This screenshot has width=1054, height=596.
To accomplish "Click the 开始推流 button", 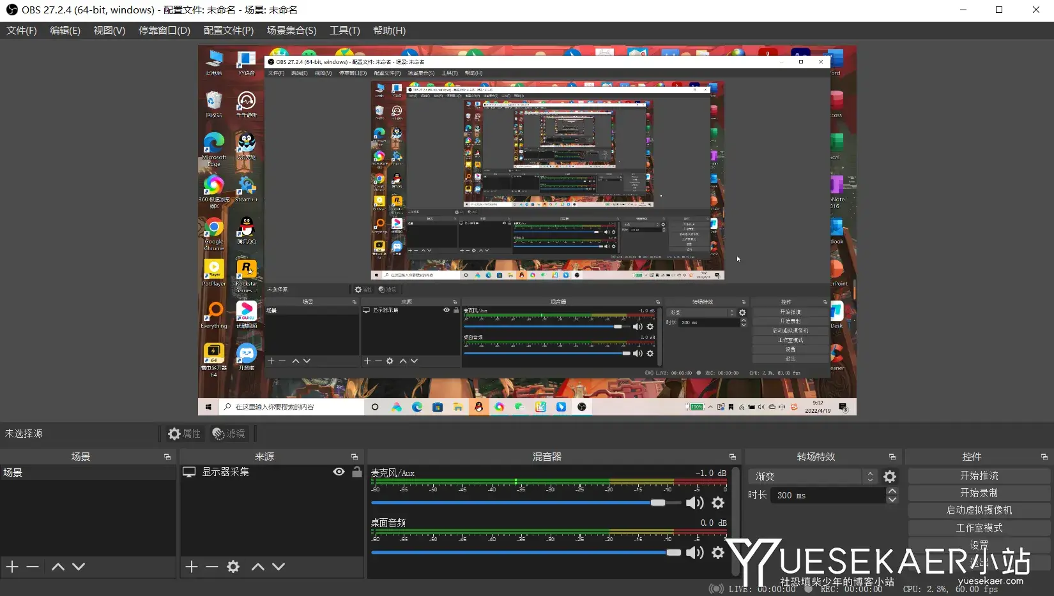I will (x=979, y=475).
